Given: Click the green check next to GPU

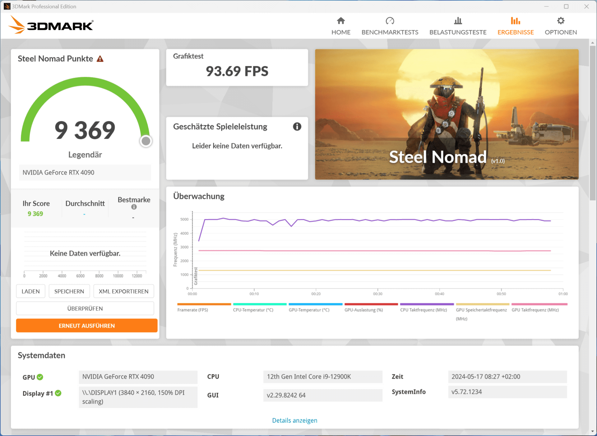Looking at the screenshot, I should (40, 377).
